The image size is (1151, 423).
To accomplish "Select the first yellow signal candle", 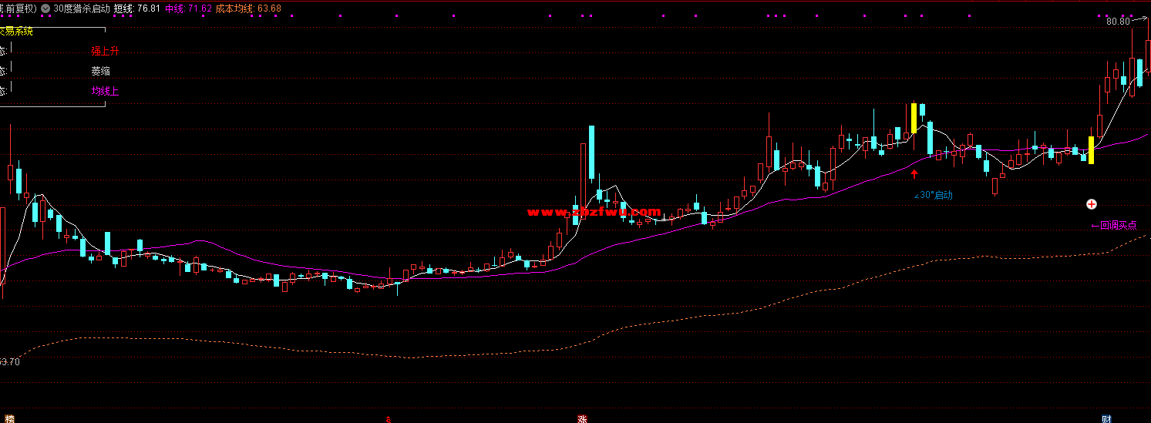I will coord(914,118).
